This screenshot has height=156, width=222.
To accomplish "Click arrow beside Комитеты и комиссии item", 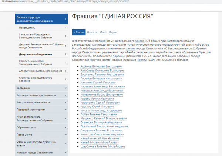I will [x=66, y=63].
